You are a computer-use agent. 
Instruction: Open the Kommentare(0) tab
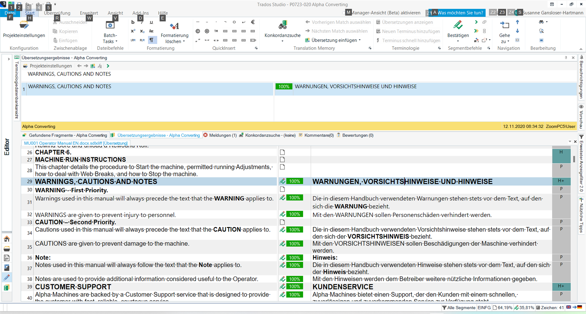(316, 135)
